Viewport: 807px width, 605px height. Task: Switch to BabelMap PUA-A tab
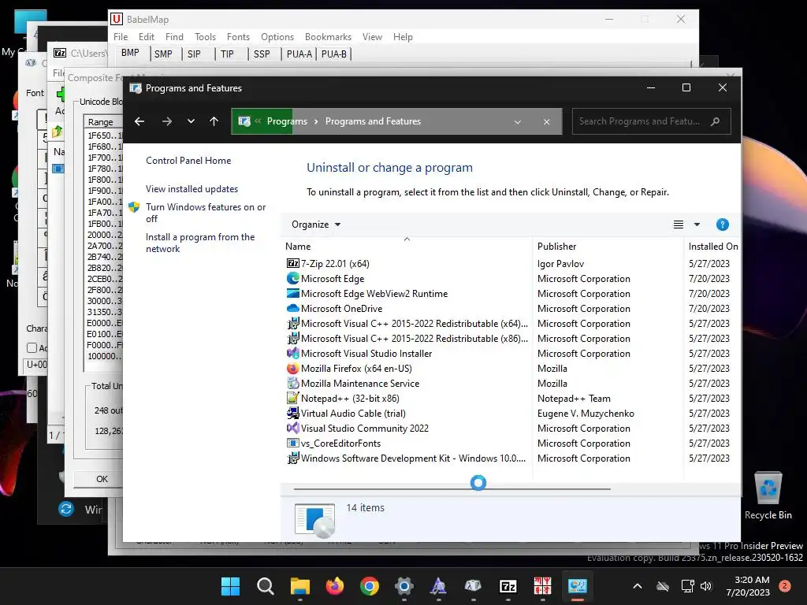pos(299,54)
